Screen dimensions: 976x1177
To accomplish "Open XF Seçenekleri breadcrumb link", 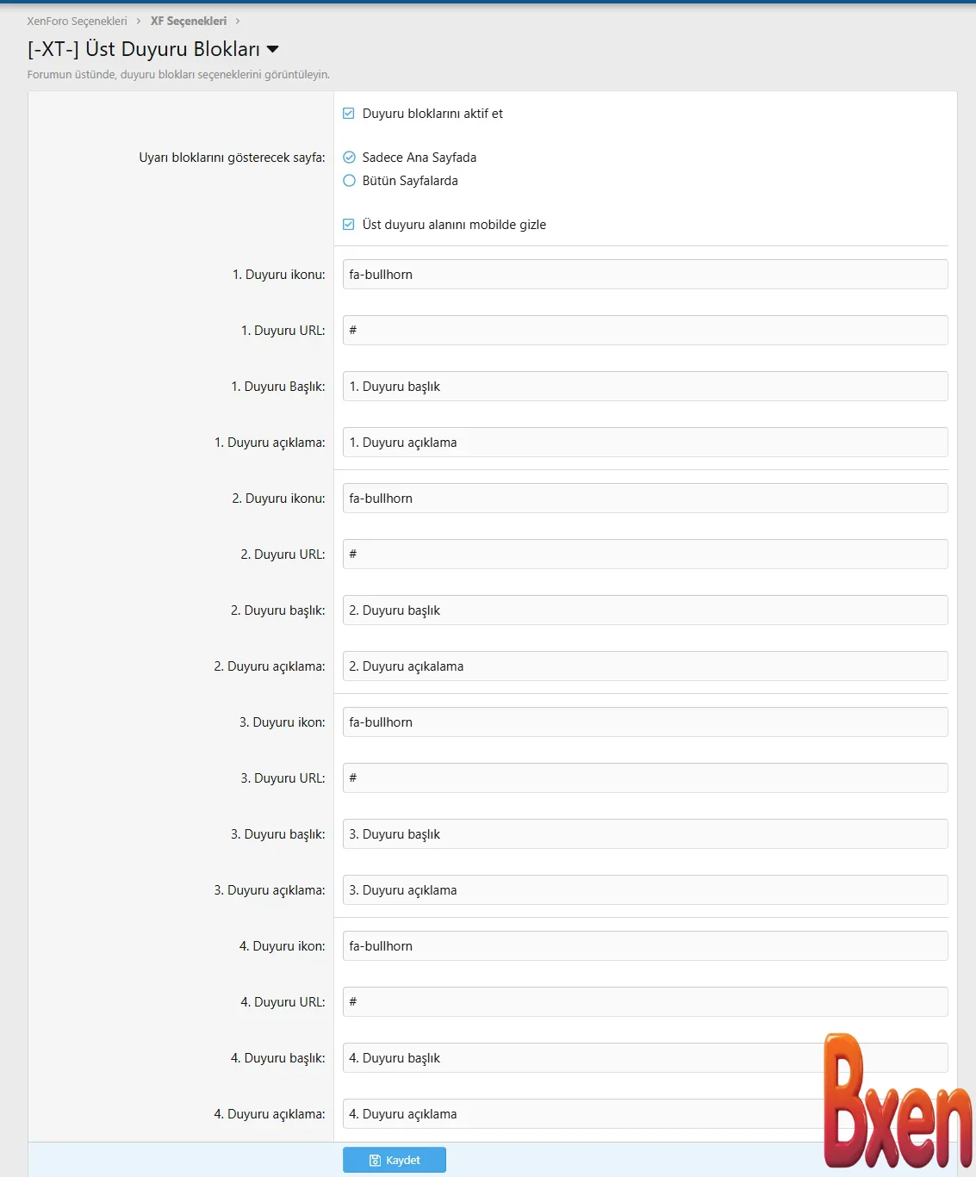I will pyautogui.click(x=188, y=21).
